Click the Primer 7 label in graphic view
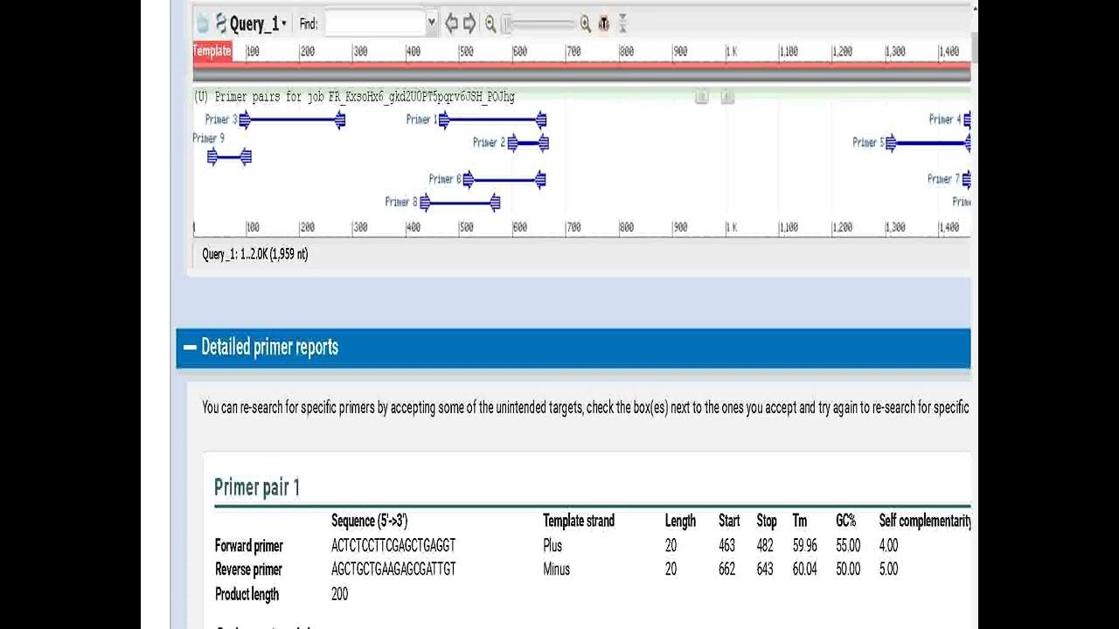This screenshot has width=1119, height=629. click(x=943, y=178)
